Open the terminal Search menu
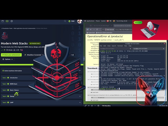Viewport: 168px width, 126px height. click(114, 46)
